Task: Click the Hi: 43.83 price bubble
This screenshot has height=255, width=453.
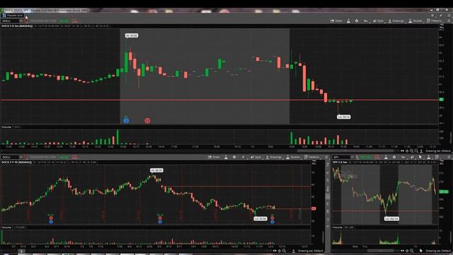Action: tap(132, 35)
